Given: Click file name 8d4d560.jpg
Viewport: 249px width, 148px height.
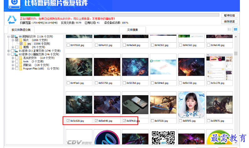Looking at the screenshot, I should (x=189, y=45).
